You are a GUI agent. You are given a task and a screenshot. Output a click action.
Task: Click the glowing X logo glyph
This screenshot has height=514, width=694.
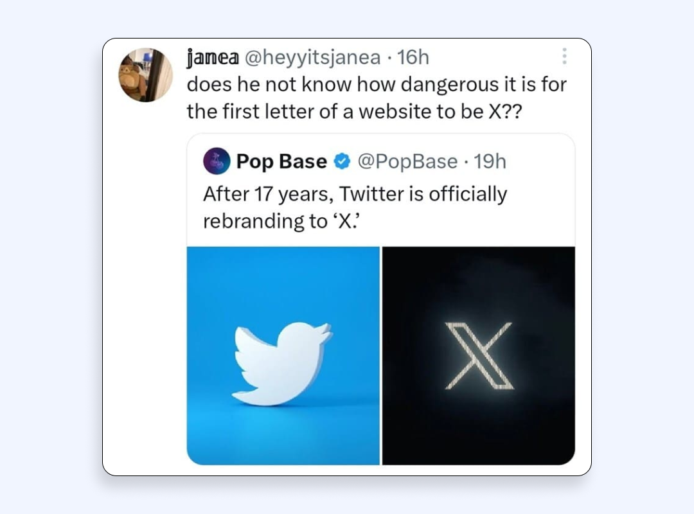pyautogui.click(x=479, y=356)
